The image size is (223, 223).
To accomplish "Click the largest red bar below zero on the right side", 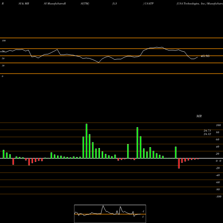I will click(179, 163).
